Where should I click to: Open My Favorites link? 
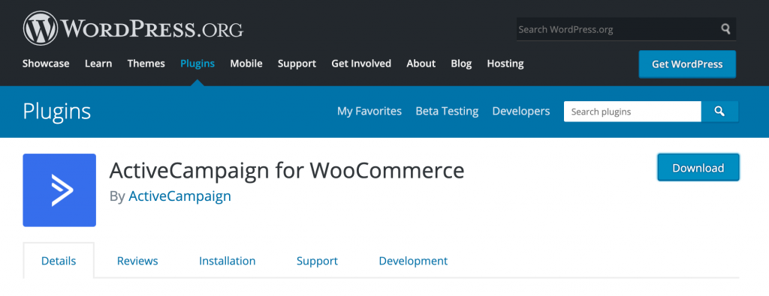click(369, 111)
